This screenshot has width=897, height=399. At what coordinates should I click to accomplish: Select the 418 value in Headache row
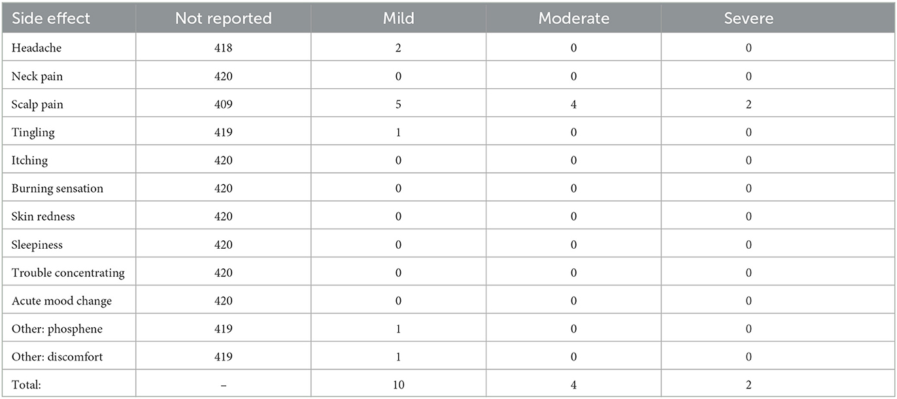[x=223, y=48]
